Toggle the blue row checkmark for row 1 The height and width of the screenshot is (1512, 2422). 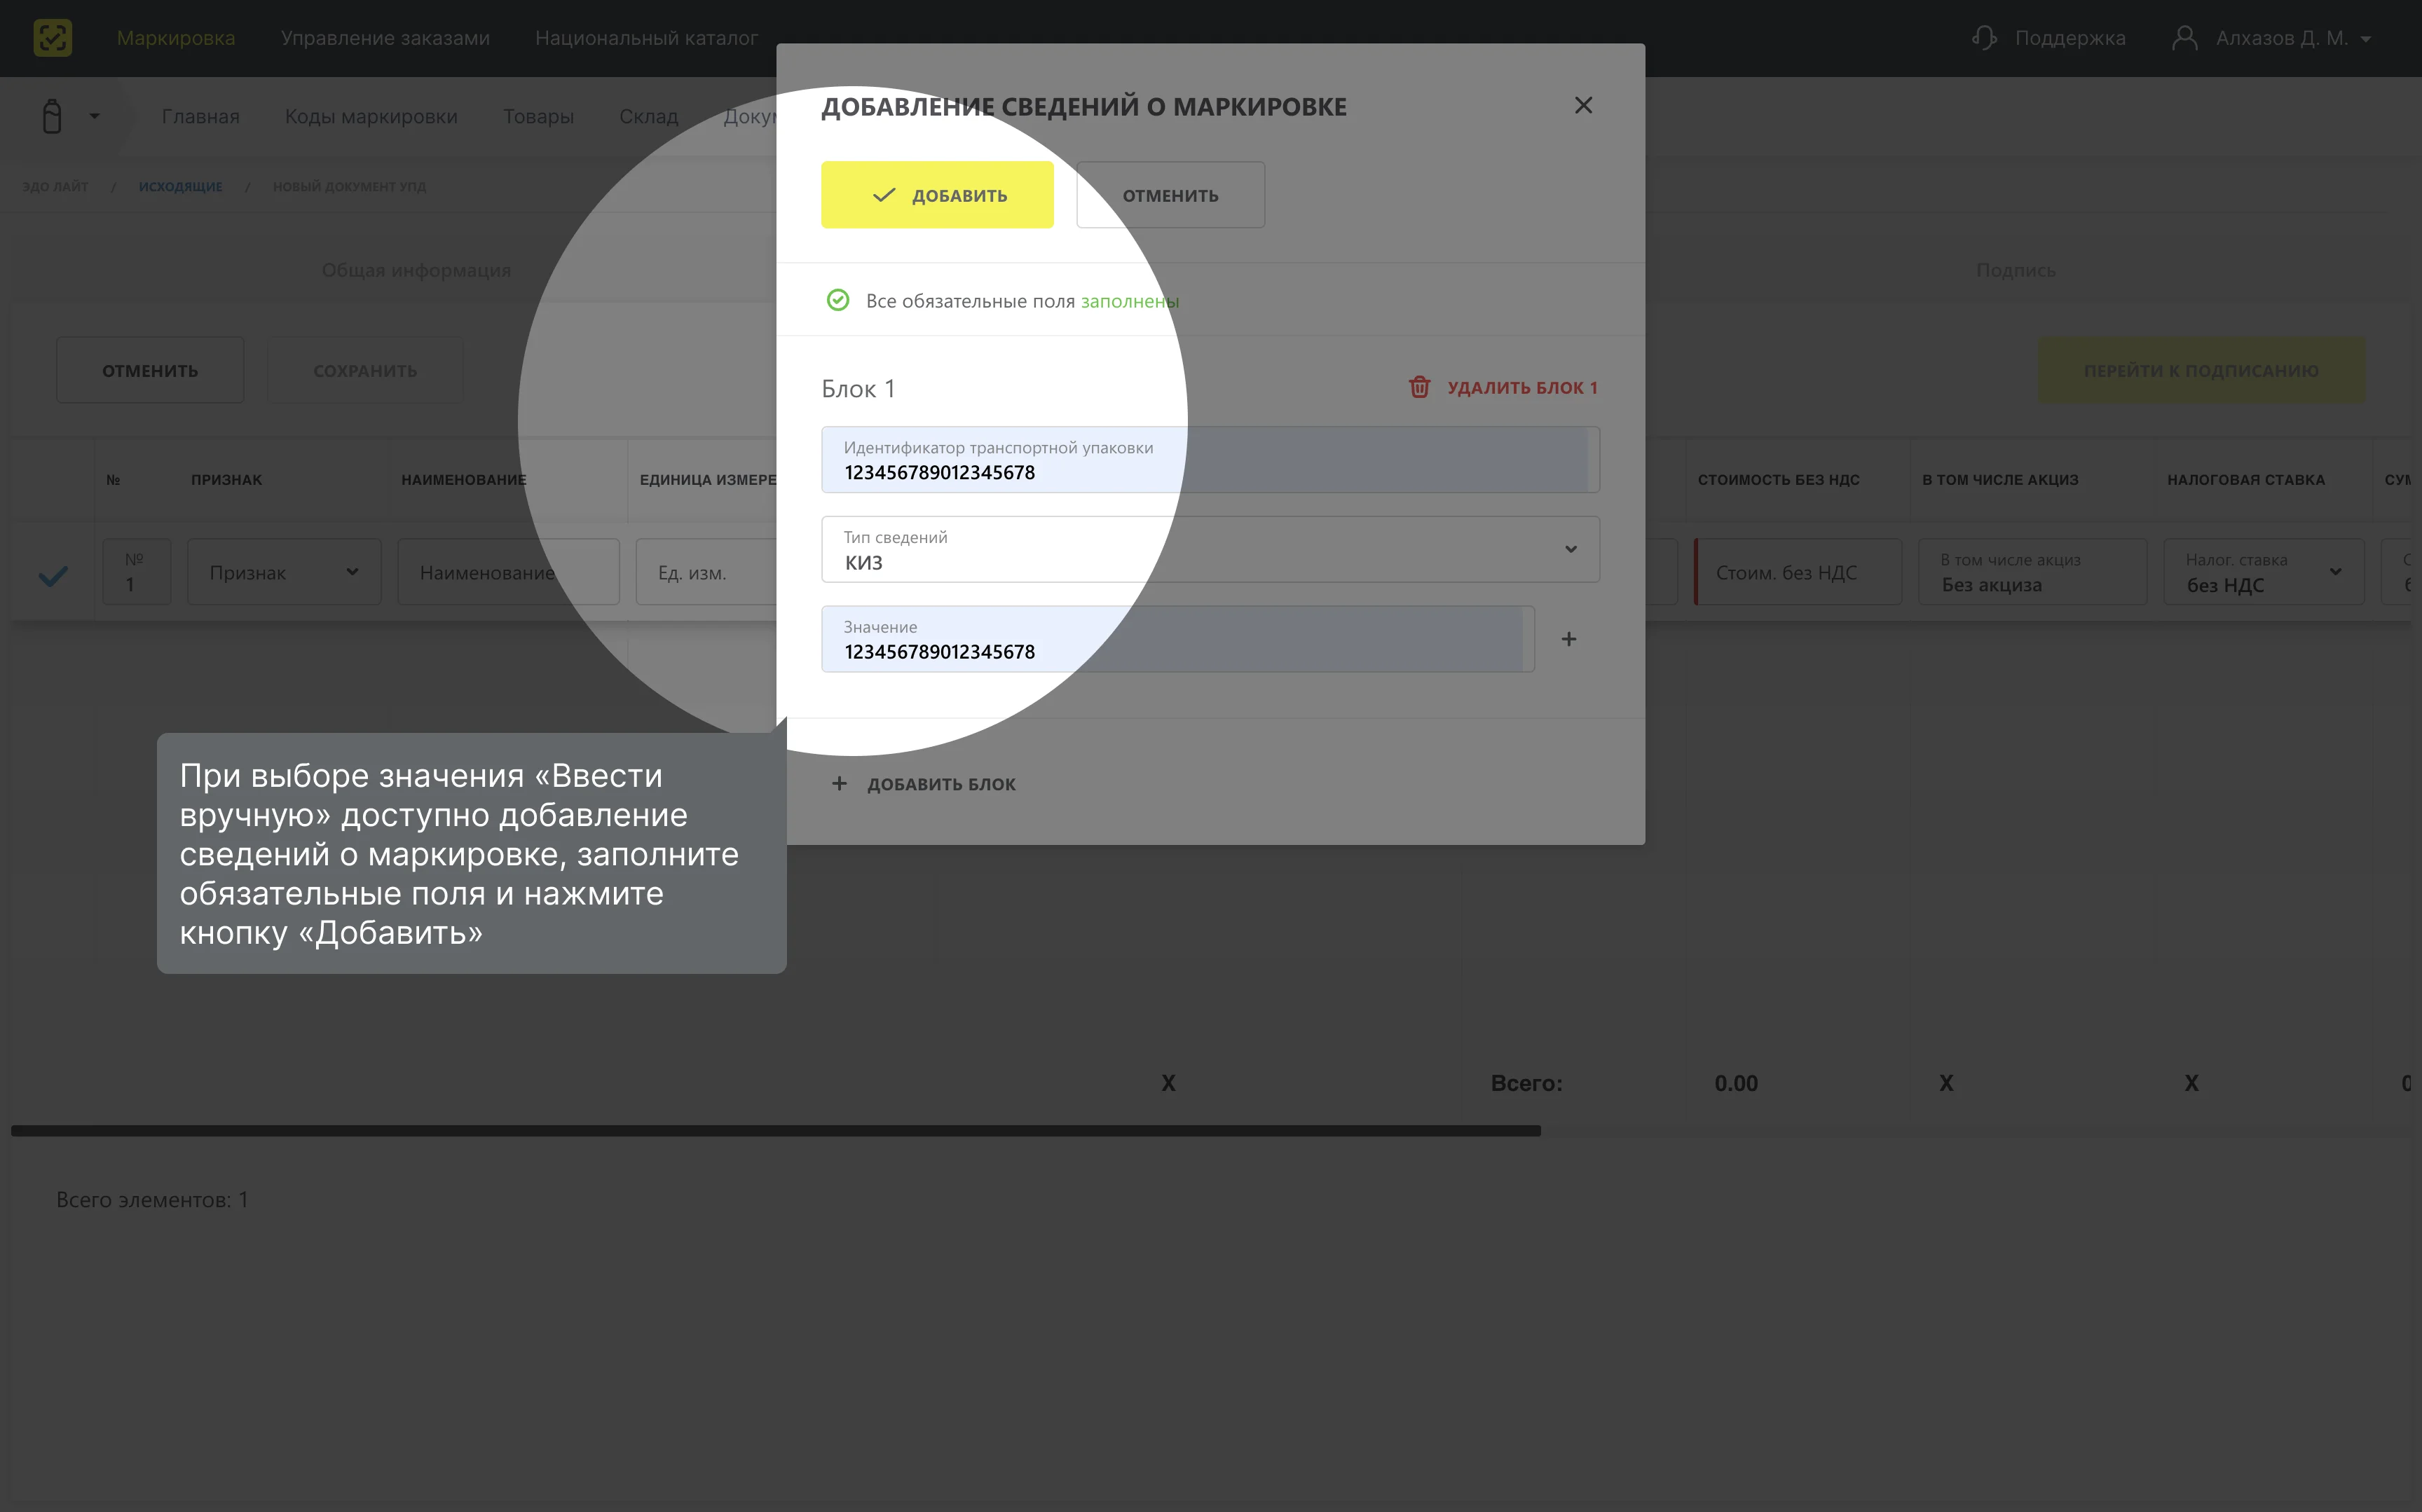click(53, 575)
